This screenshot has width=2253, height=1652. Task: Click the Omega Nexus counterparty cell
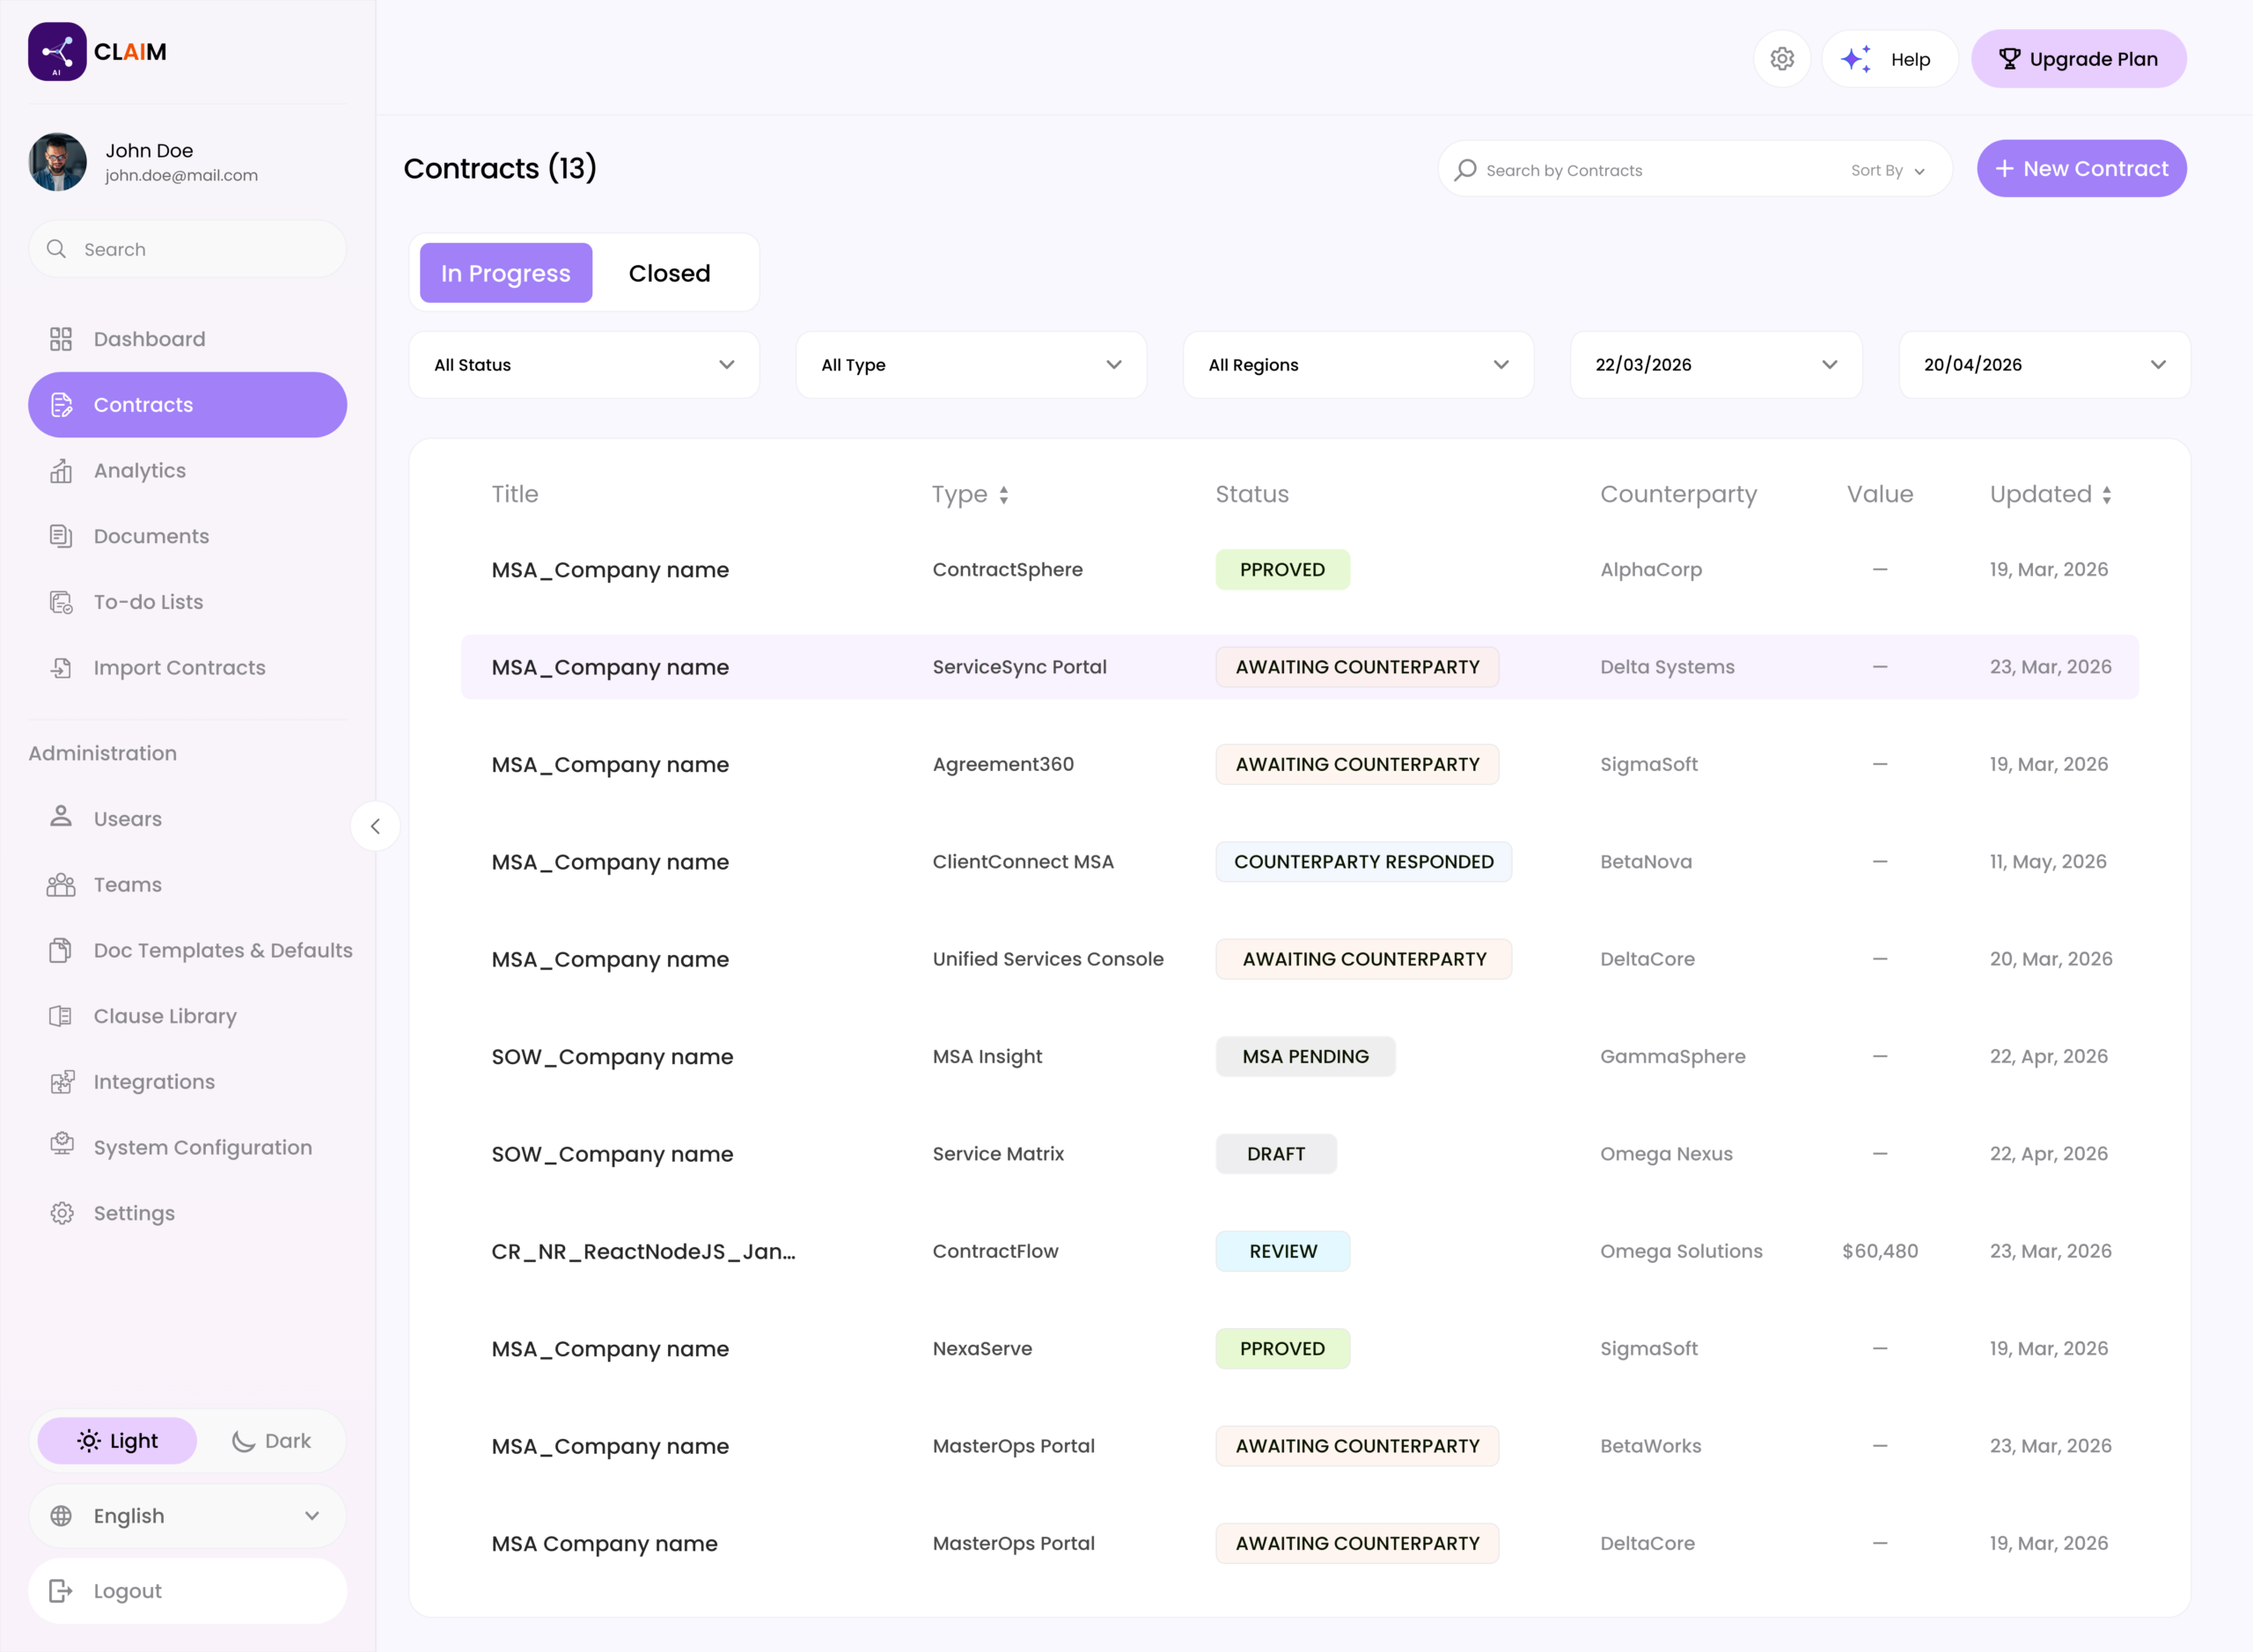1666,1154
